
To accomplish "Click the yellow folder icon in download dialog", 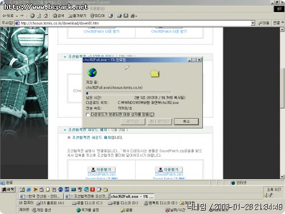I will pyautogui.click(x=155, y=74).
